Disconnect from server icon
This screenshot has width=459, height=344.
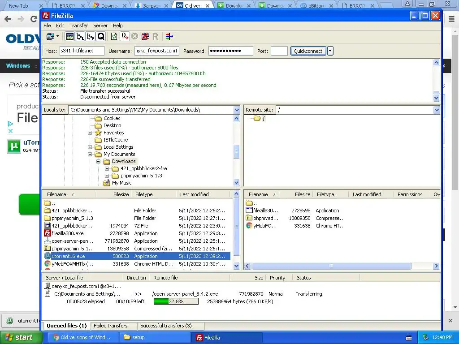pos(145,36)
